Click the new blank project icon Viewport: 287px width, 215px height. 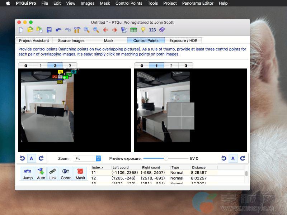pos(21,30)
